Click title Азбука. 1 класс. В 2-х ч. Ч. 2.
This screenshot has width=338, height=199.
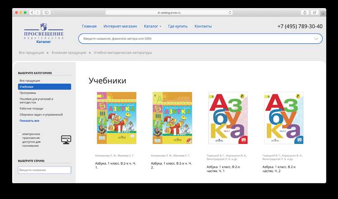(171, 165)
